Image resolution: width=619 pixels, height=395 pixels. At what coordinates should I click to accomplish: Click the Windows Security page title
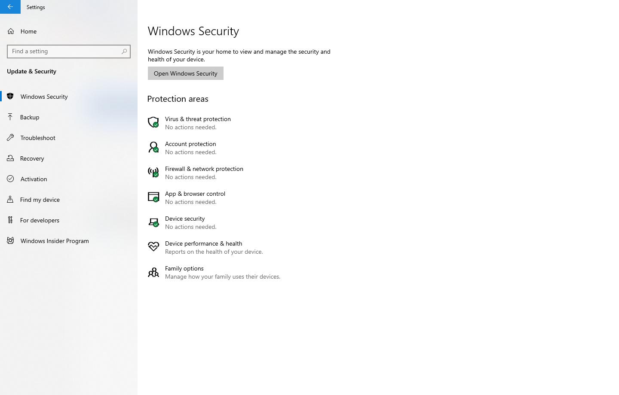193,31
